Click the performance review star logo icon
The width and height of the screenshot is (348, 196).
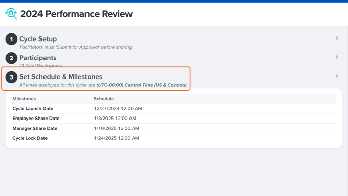click(11, 14)
